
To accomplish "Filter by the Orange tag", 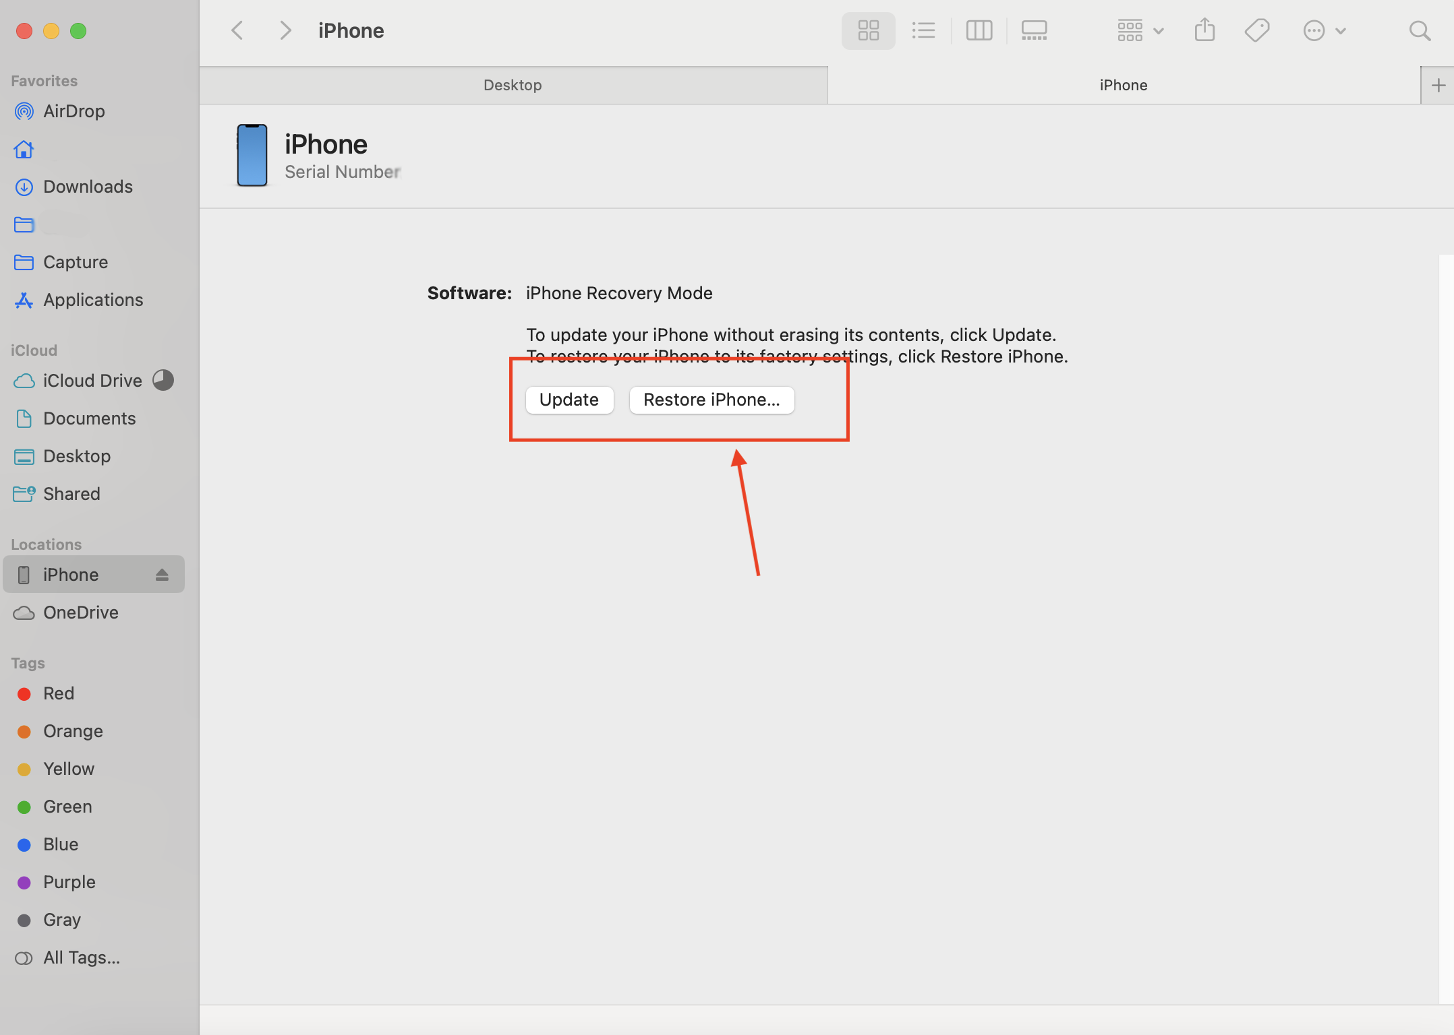I will pyautogui.click(x=94, y=731).
